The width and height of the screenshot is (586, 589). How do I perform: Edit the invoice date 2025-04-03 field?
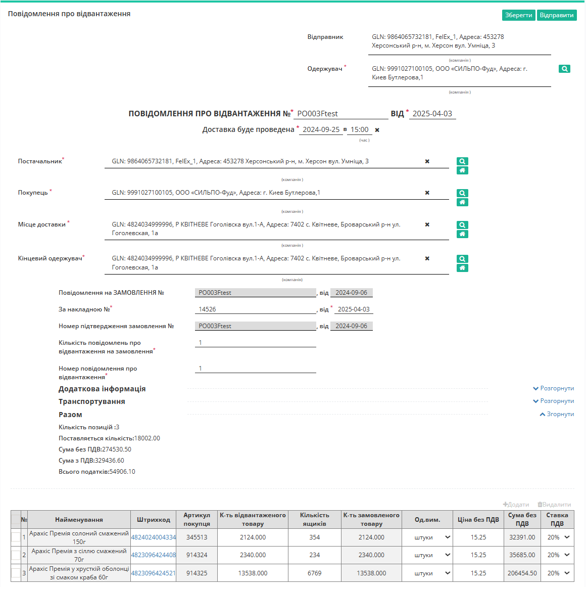coord(354,309)
